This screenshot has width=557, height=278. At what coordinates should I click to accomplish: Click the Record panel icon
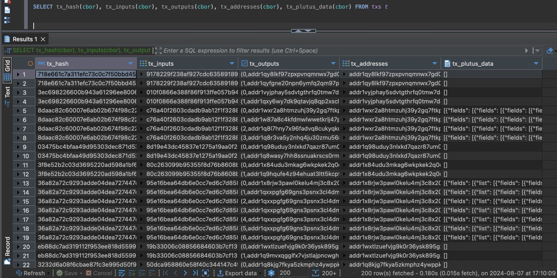[7, 262]
